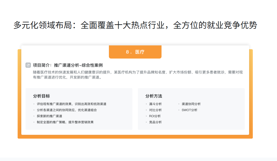Screen dimensions: 277x161
Task: Click the 项目简介：推广渠道分析 heading text
Action: tap(68, 65)
